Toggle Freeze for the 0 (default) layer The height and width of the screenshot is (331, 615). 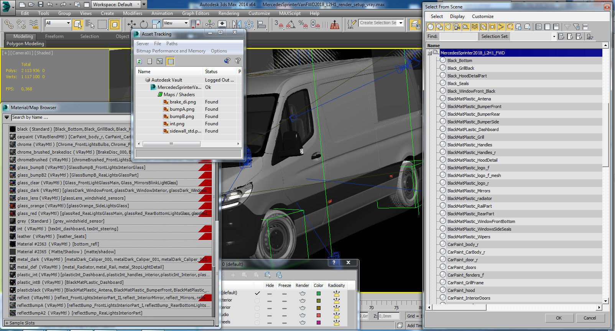tap(284, 294)
